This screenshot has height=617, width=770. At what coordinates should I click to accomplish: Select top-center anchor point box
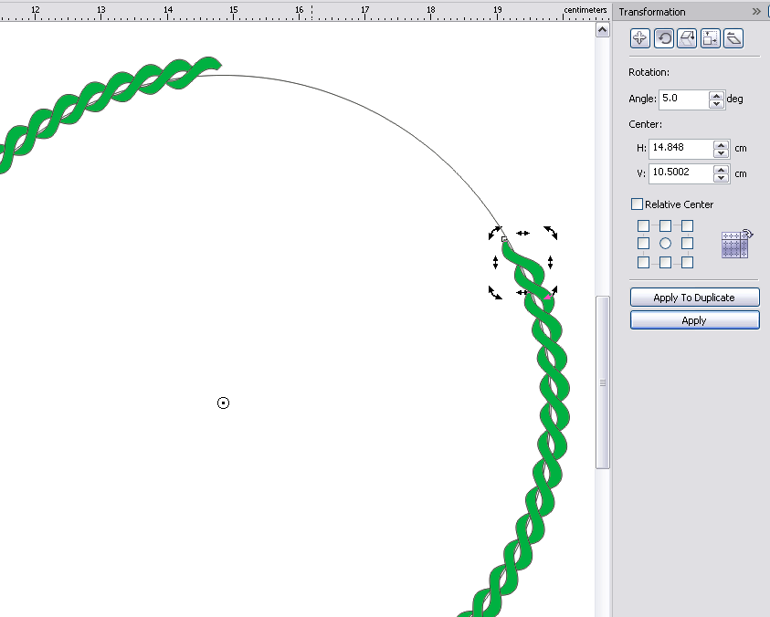(x=665, y=225)
